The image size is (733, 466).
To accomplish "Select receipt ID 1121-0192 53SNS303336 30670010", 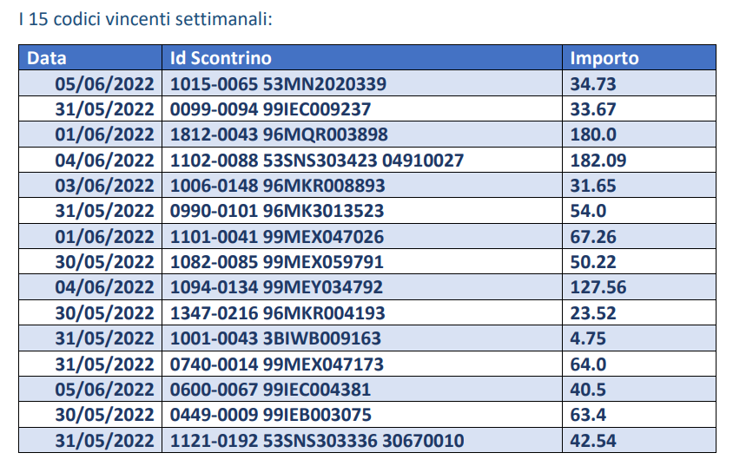I will point(317,441).
